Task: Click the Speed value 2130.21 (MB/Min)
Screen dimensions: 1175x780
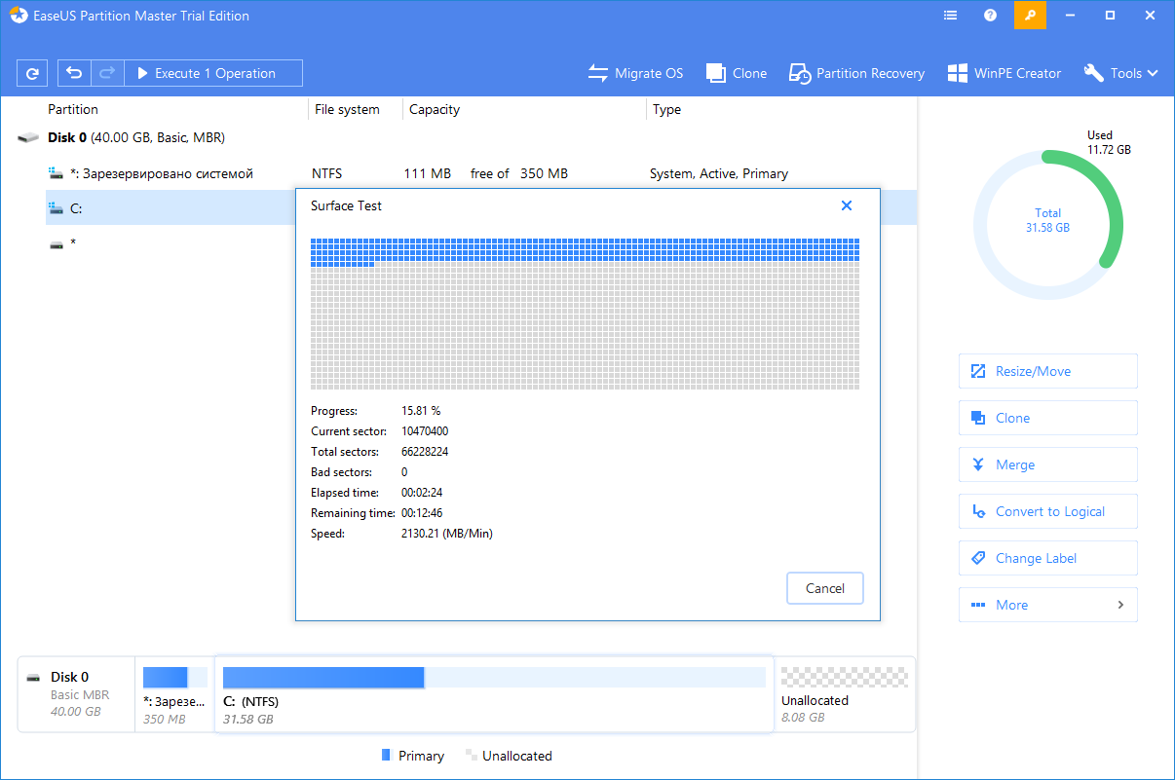Action: (446, 534)
